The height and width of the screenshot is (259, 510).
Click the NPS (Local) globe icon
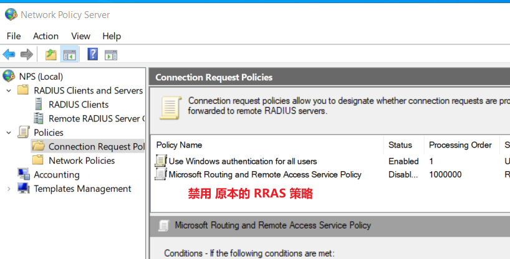click(9, 76)
